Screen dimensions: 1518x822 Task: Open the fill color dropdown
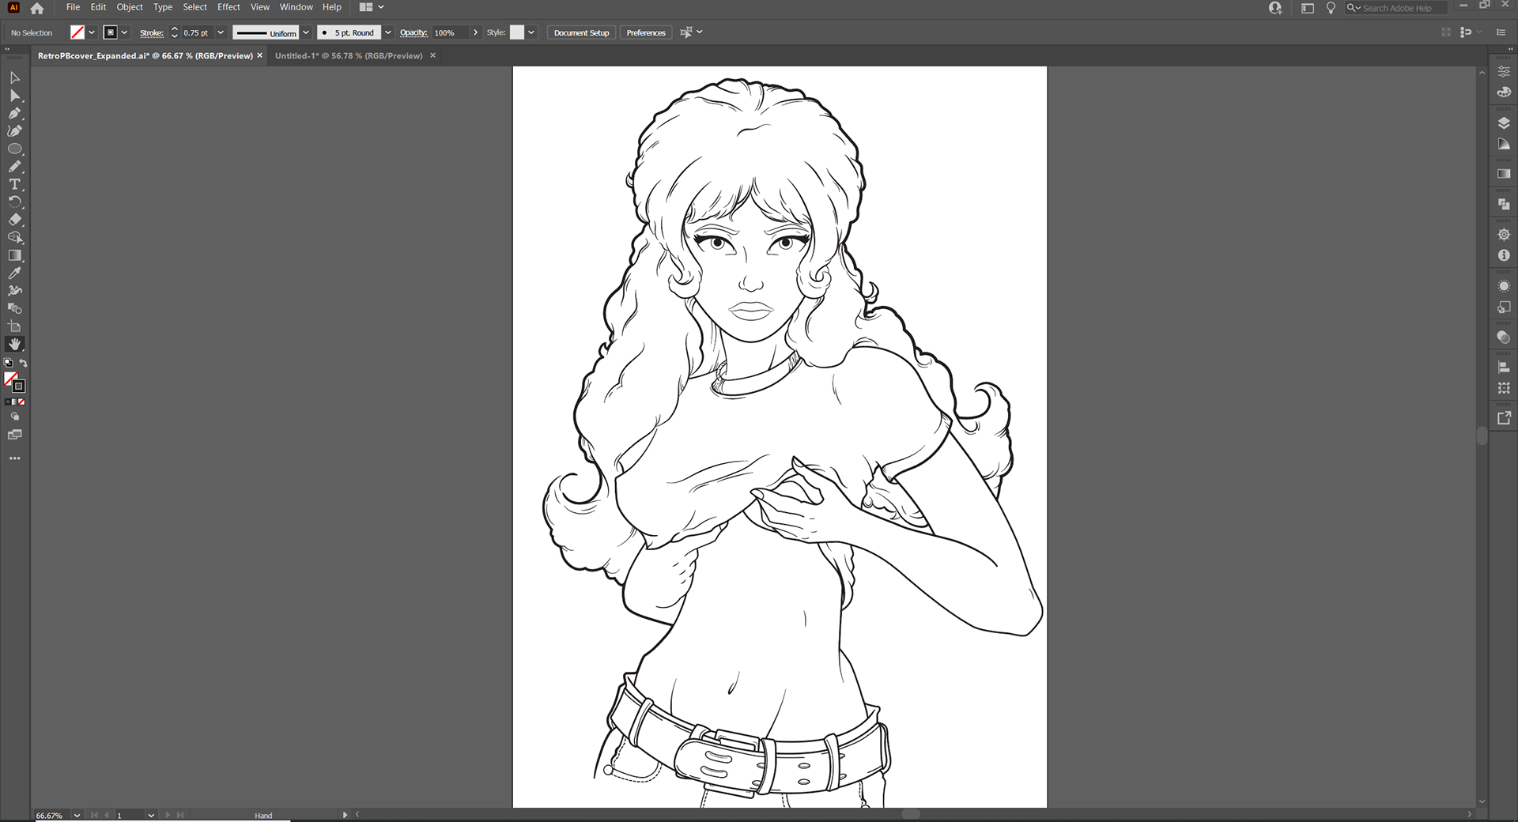[92, 32]
